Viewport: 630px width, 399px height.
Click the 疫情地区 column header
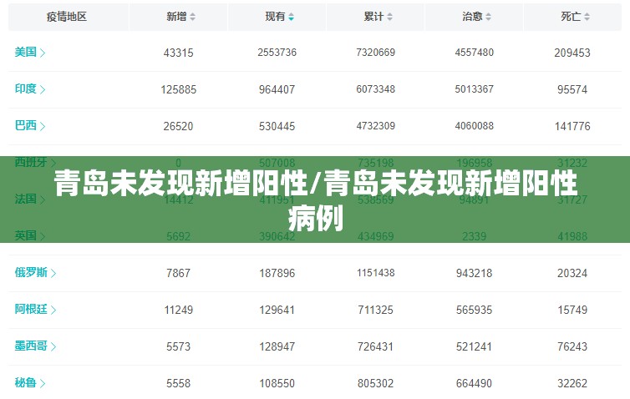(x=67, y=17)
